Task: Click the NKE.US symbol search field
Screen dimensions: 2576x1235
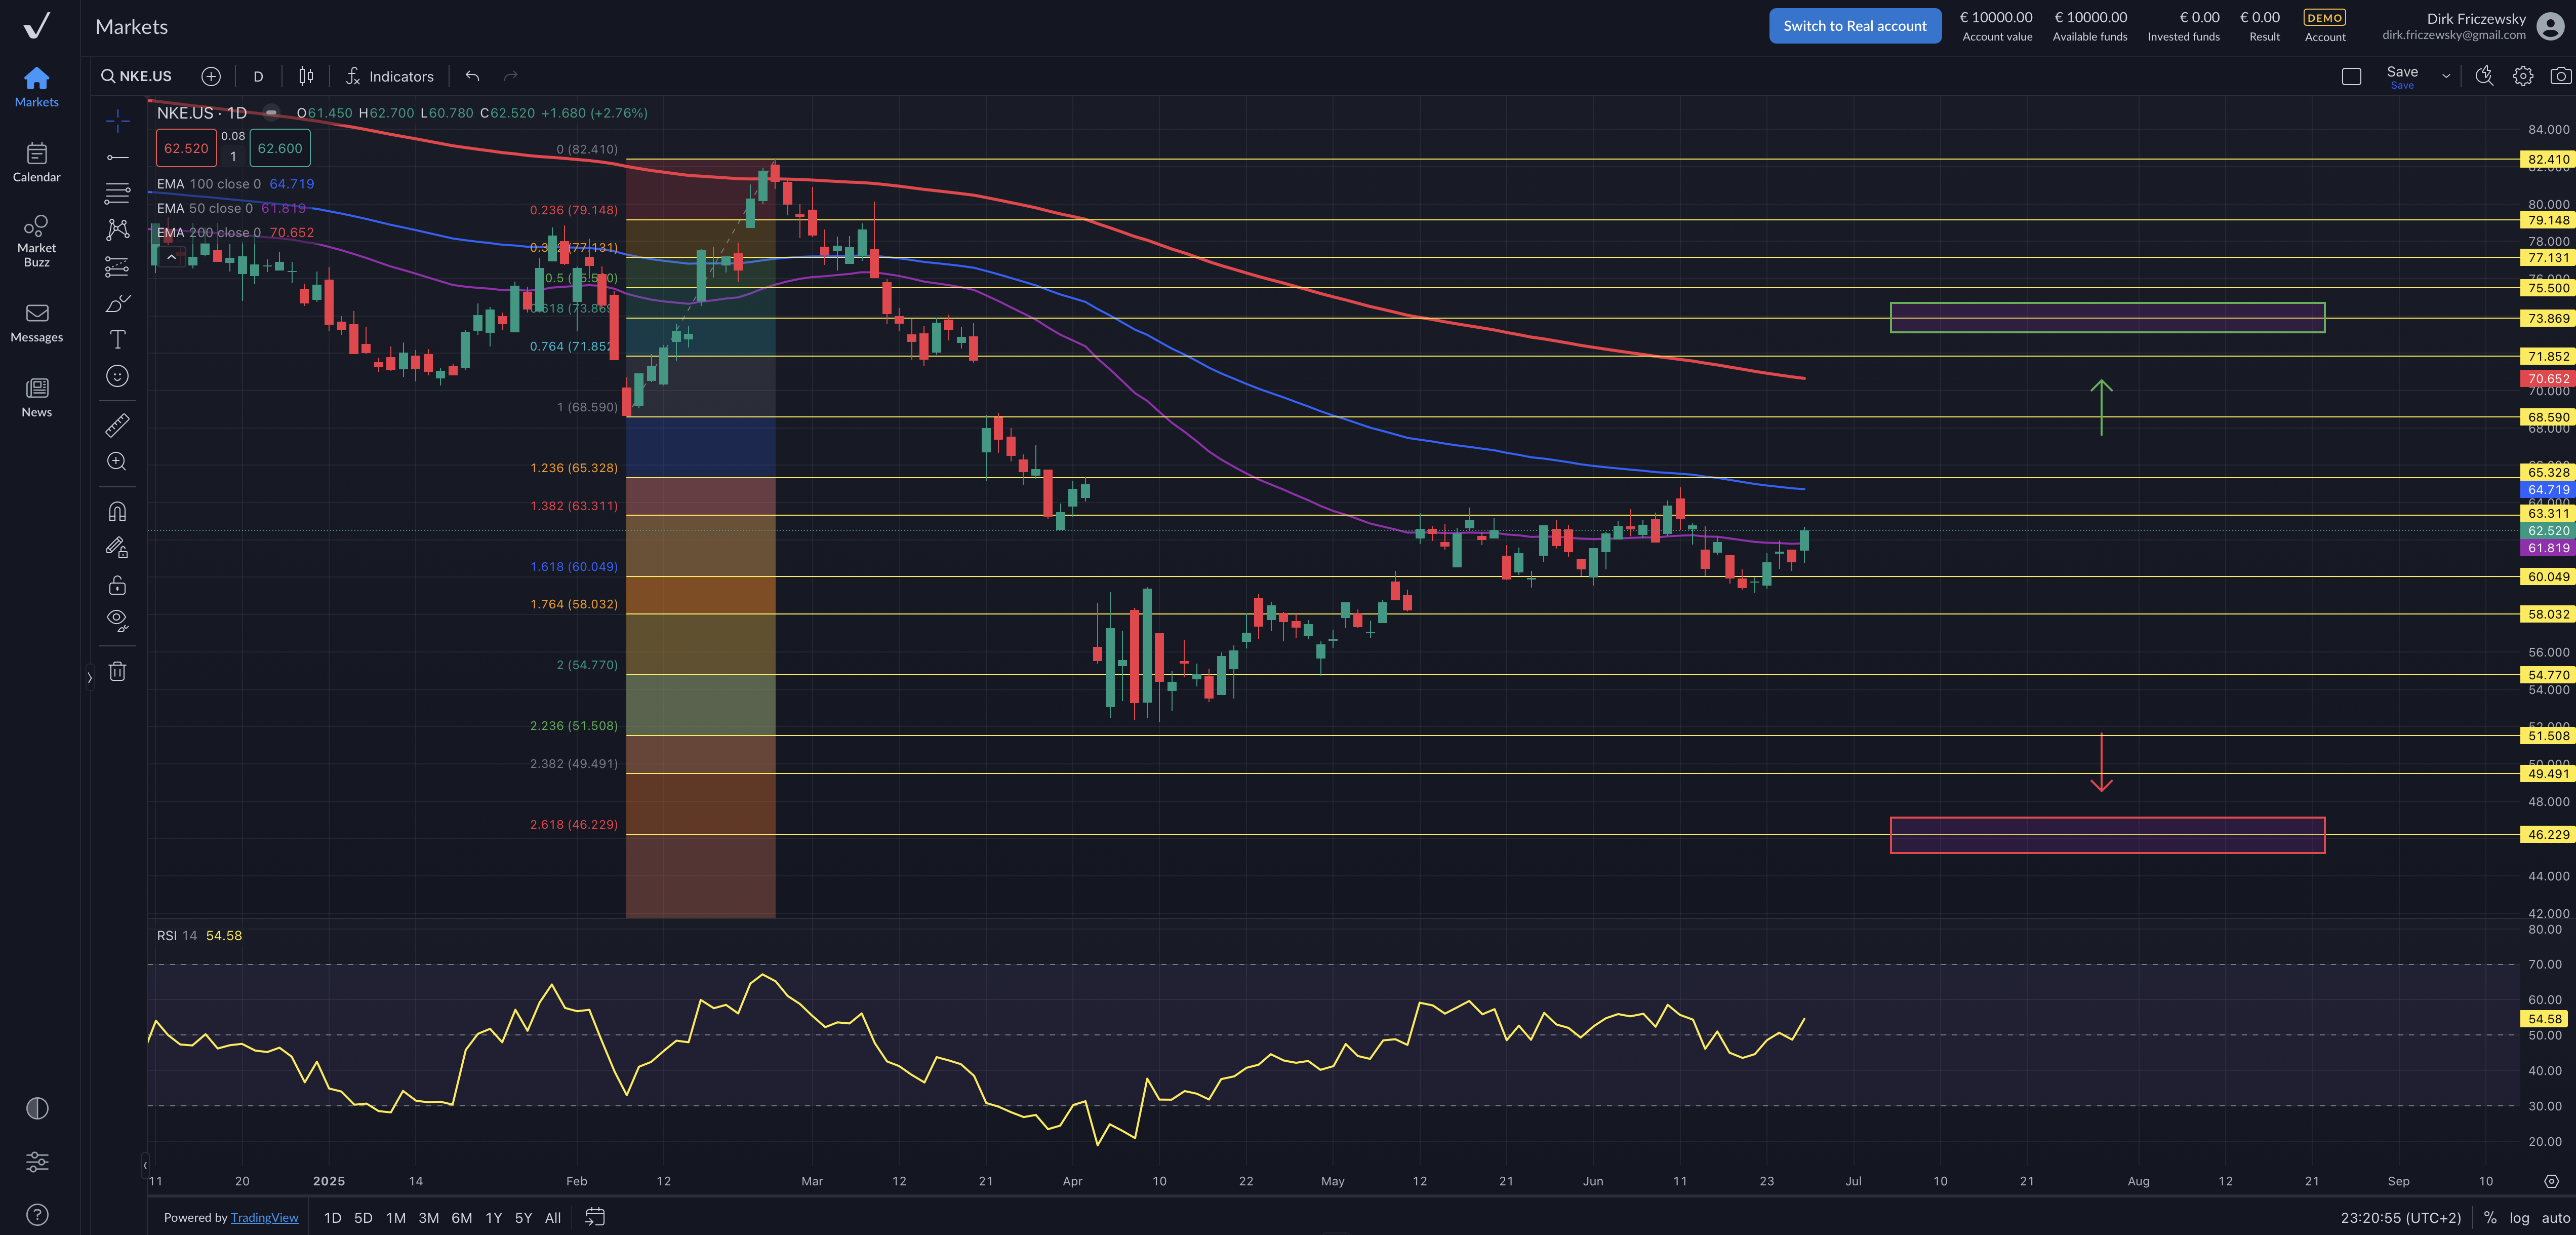Action: point(137,76)
